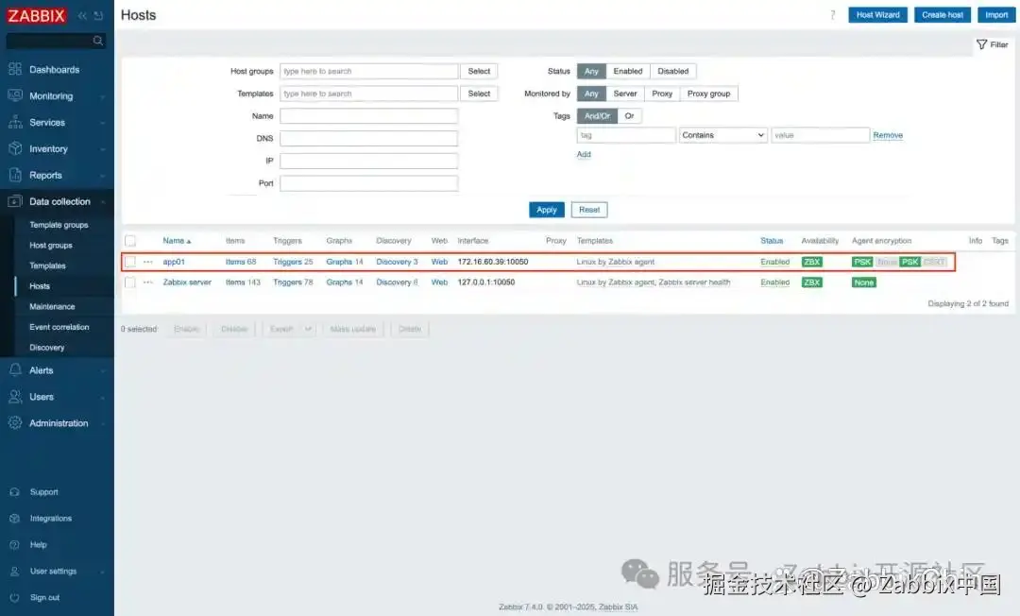Collapse the Data collection menu chevron
Screen dimensions: 1020x616
pyautogui.click(x=103, y=201)
